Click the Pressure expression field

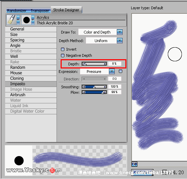[x=95, y=72]
